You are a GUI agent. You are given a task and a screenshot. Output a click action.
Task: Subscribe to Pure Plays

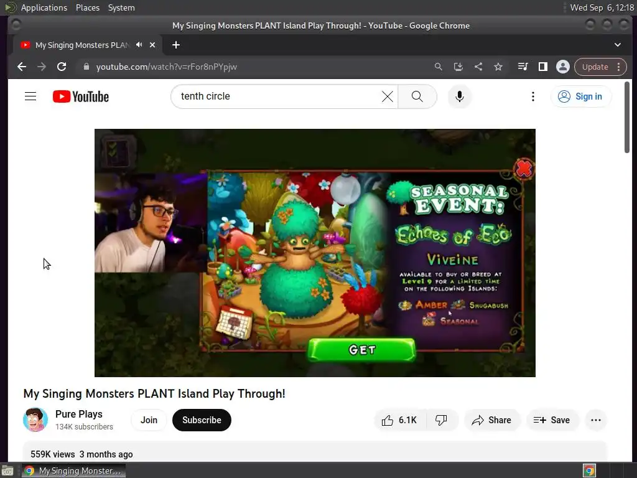202,420
